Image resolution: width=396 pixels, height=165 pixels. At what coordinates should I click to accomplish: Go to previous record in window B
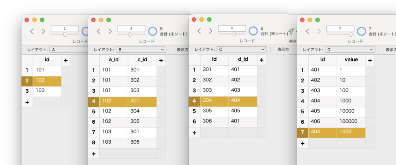(x=99, y=31)
